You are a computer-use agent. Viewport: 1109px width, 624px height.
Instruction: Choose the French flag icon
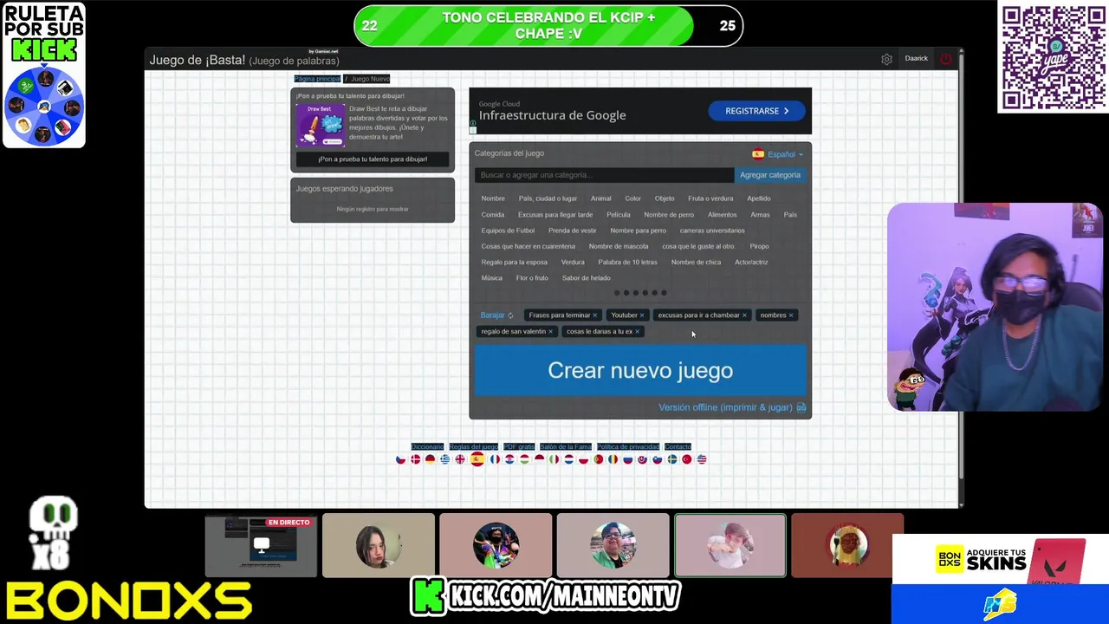[x=495, y=459]
